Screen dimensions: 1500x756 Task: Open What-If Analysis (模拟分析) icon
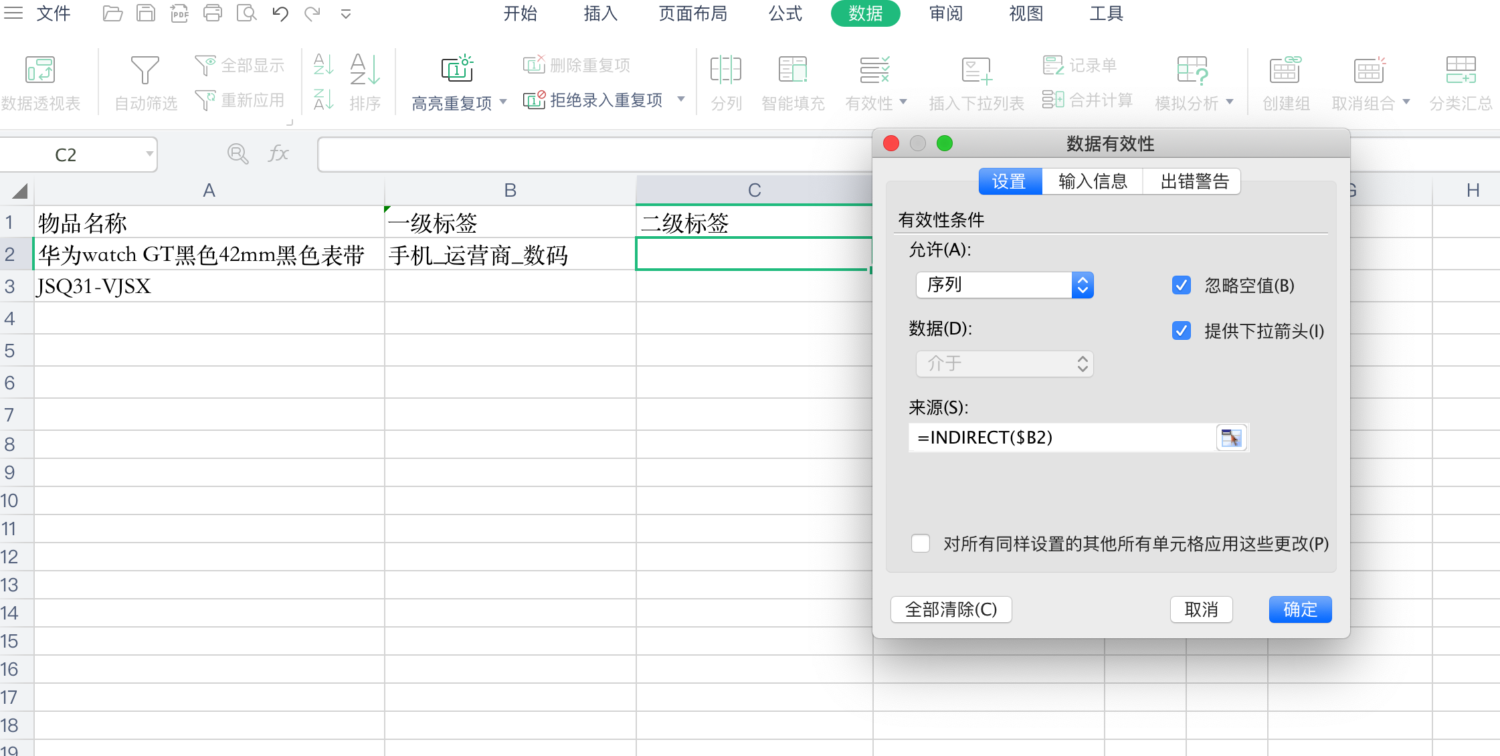pos(1193,70)
